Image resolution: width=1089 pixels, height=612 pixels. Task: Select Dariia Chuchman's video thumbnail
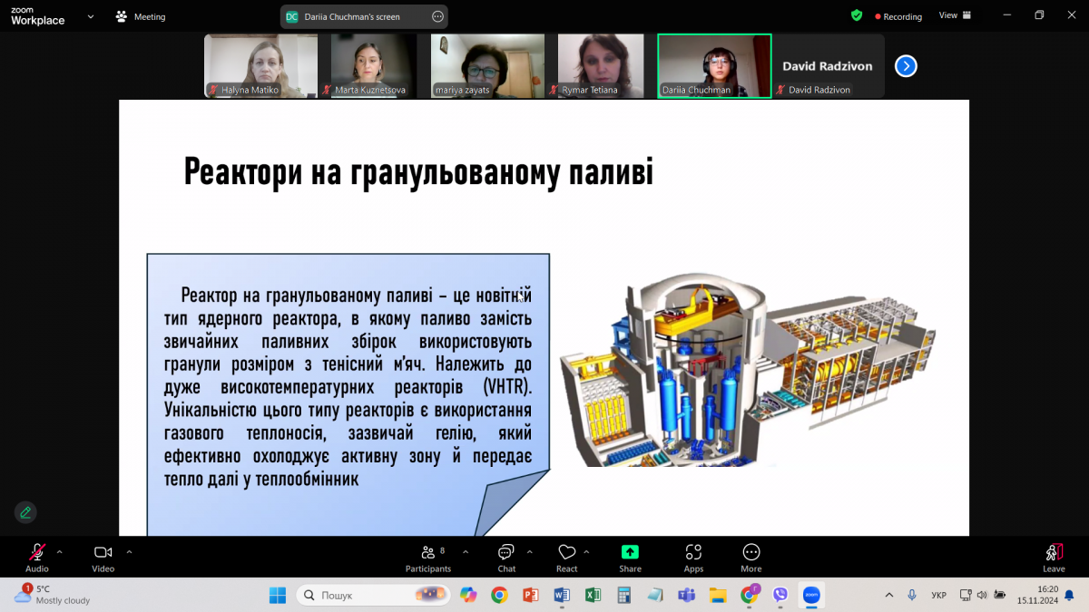click(714, 65)
